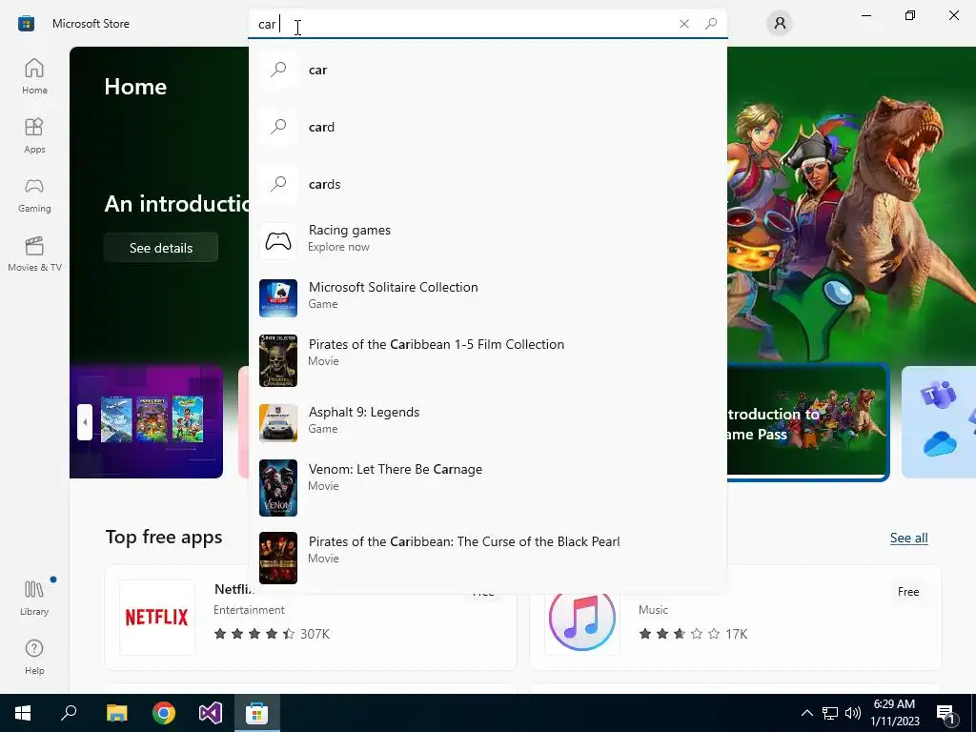
Task: Select the Teams and OneDrive carousel card
Action: pyautogui.click(x=939, y=422)
